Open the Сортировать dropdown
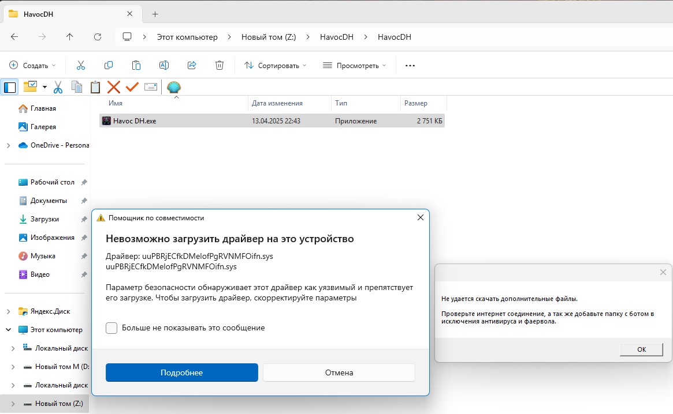Image resolution: width=673 pixels, height=414 pixels. pos(276,65)
